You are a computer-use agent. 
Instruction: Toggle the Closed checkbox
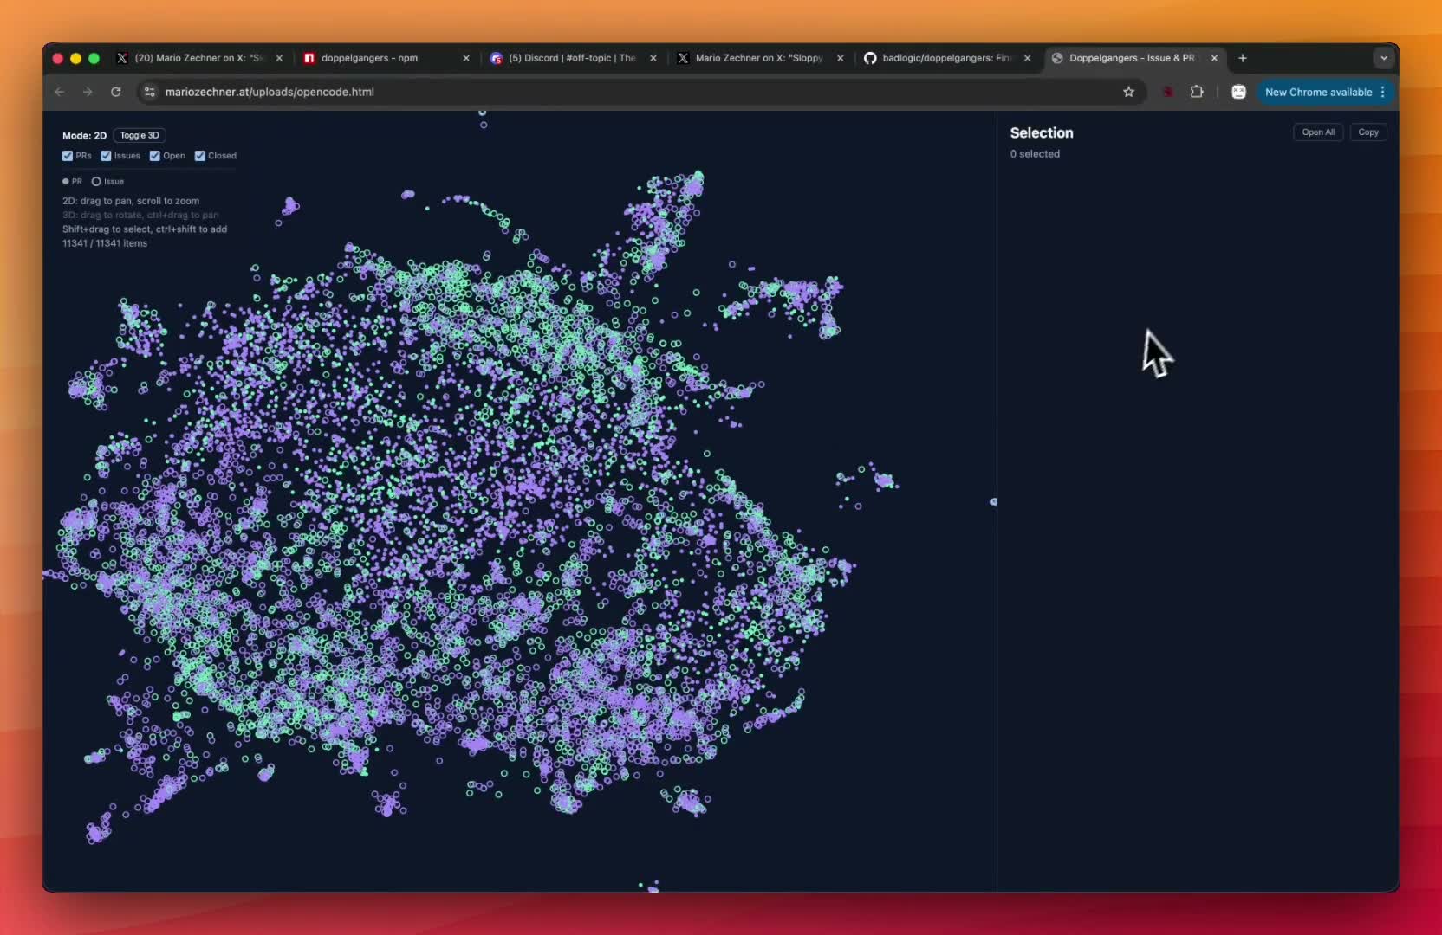pos(199,156)
